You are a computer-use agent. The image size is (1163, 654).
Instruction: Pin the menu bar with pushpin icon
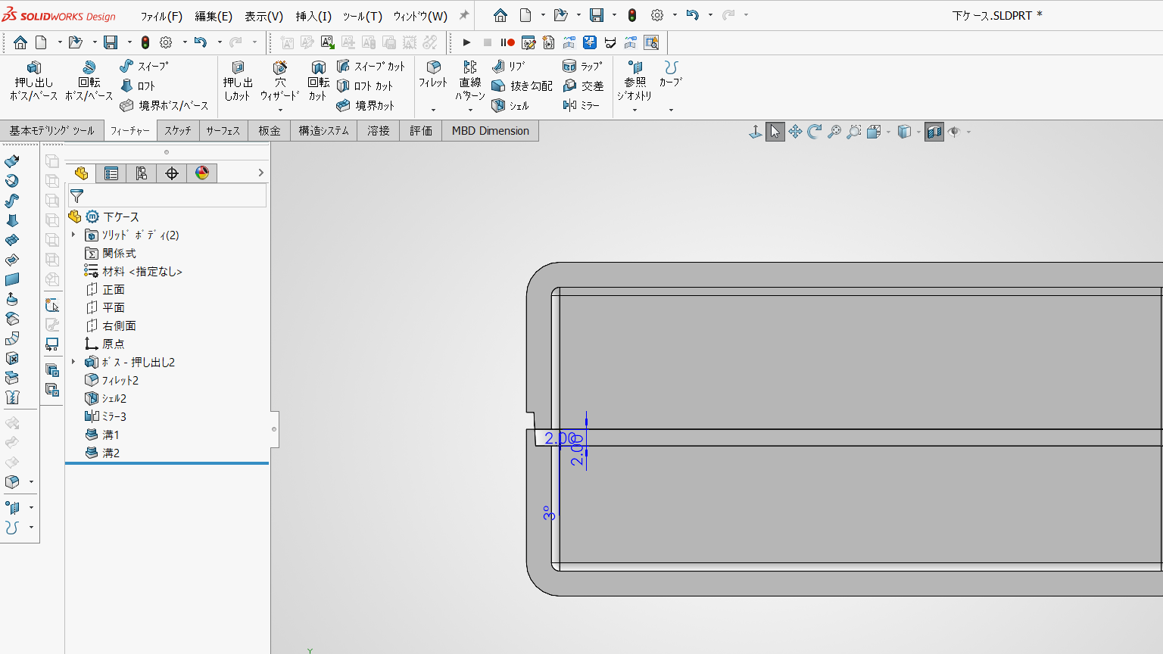pos(464,15)
